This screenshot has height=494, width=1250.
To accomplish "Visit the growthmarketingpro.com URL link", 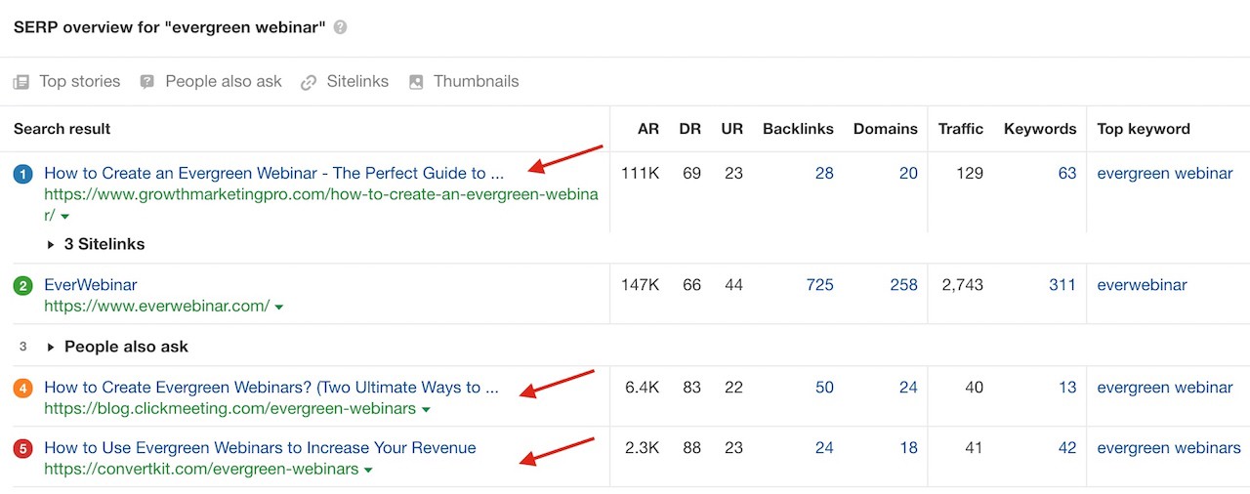I will 321,205.
